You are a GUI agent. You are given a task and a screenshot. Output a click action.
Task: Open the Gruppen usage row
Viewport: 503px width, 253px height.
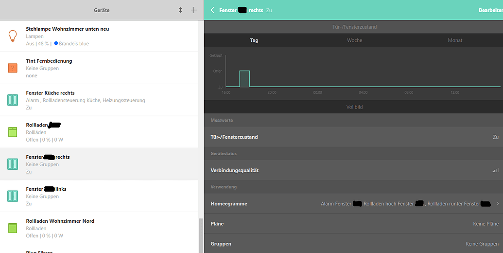(353, 243)
